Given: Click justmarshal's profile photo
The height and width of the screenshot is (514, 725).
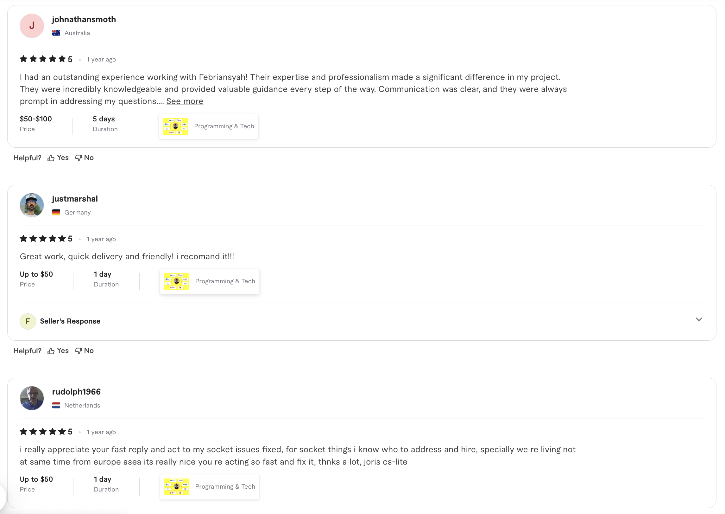Looking at the screenshot, I should 32,205.
